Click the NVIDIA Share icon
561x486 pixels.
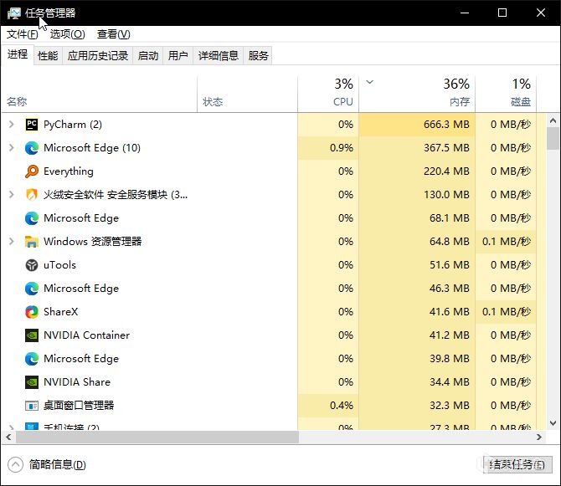[32, 382]
